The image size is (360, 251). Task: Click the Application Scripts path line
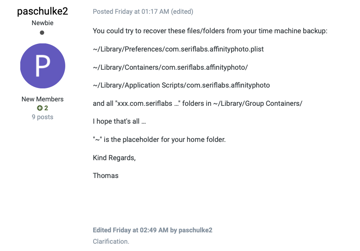181,85
